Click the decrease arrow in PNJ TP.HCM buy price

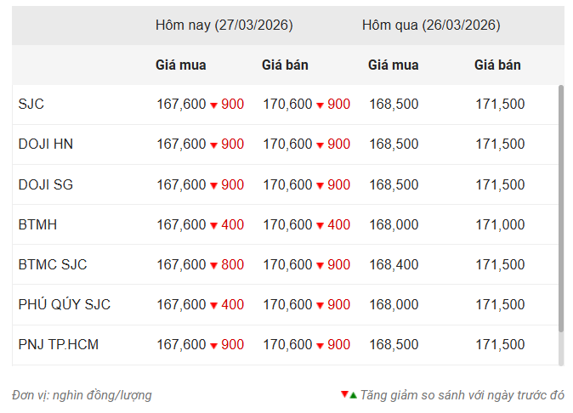(x=213, y=346)
